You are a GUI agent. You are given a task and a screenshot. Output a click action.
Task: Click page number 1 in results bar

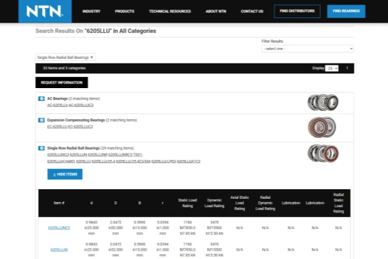[x=347, y=68]
